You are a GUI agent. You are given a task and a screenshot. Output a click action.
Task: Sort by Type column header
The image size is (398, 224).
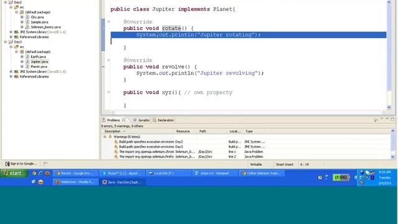tap(255, 131)
